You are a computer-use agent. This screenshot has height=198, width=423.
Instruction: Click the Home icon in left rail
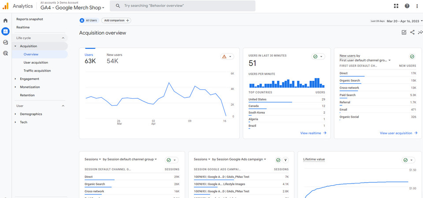point(5,20)
